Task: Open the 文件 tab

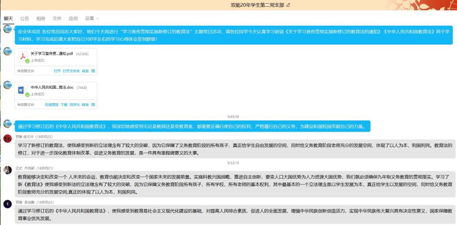Action: point(57,18)
